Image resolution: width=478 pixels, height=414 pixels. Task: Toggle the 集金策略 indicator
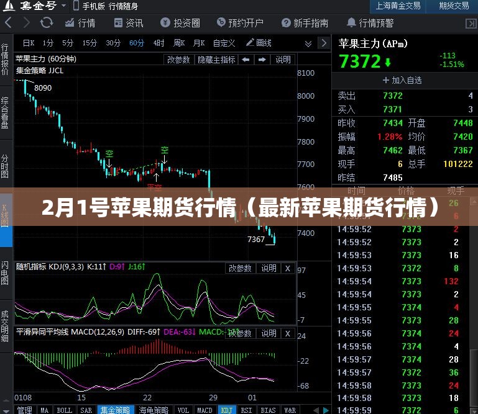click(115, 410)
